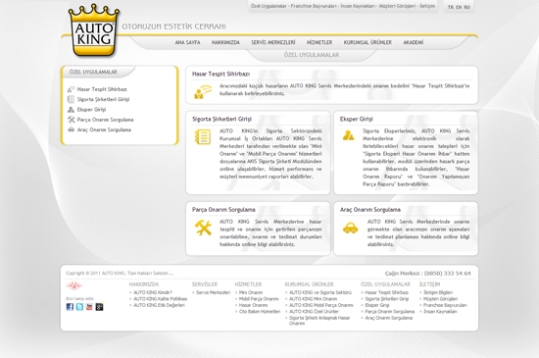
Task: Click the Parça Onarım Sorgulama sidebar tools icon
Action: pos(71,120)
